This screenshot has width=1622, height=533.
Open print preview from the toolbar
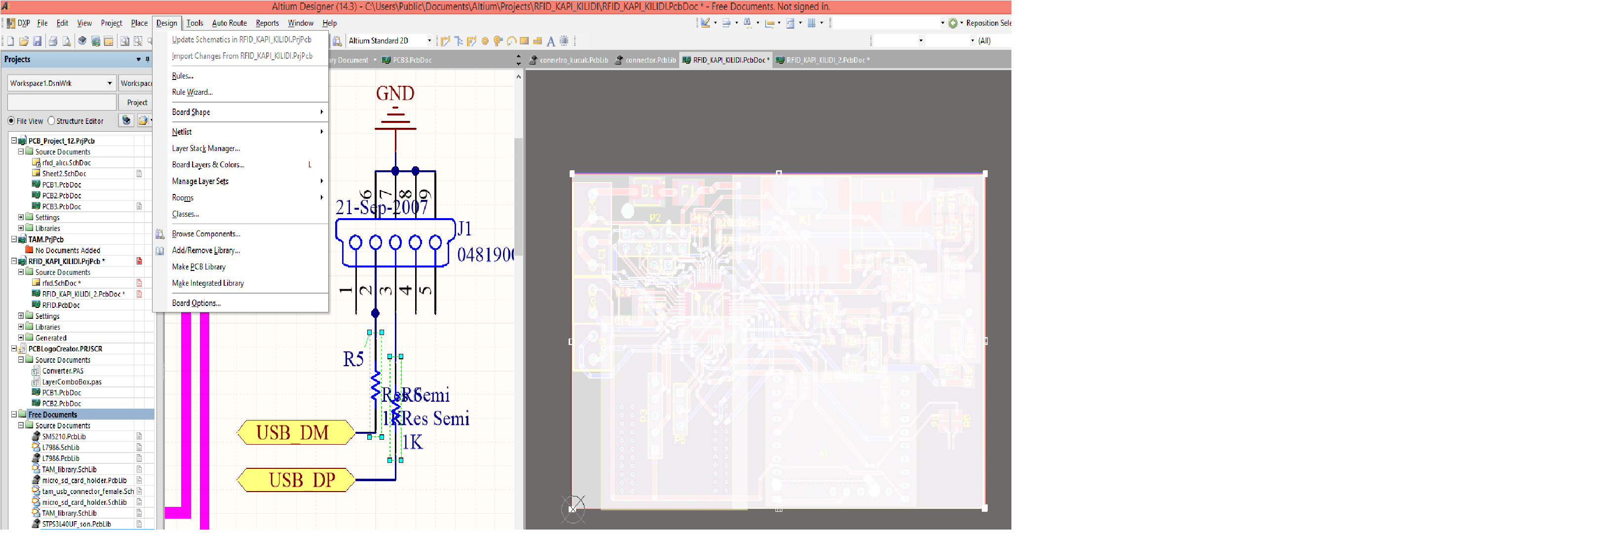coord(66,40)
